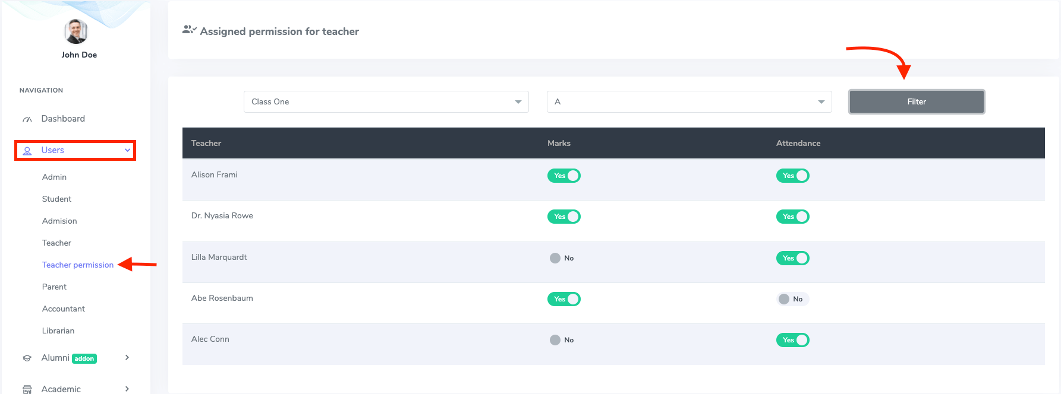
Task: Enable Marks permission for Lilla Marquardt
Action: [561, 258]
